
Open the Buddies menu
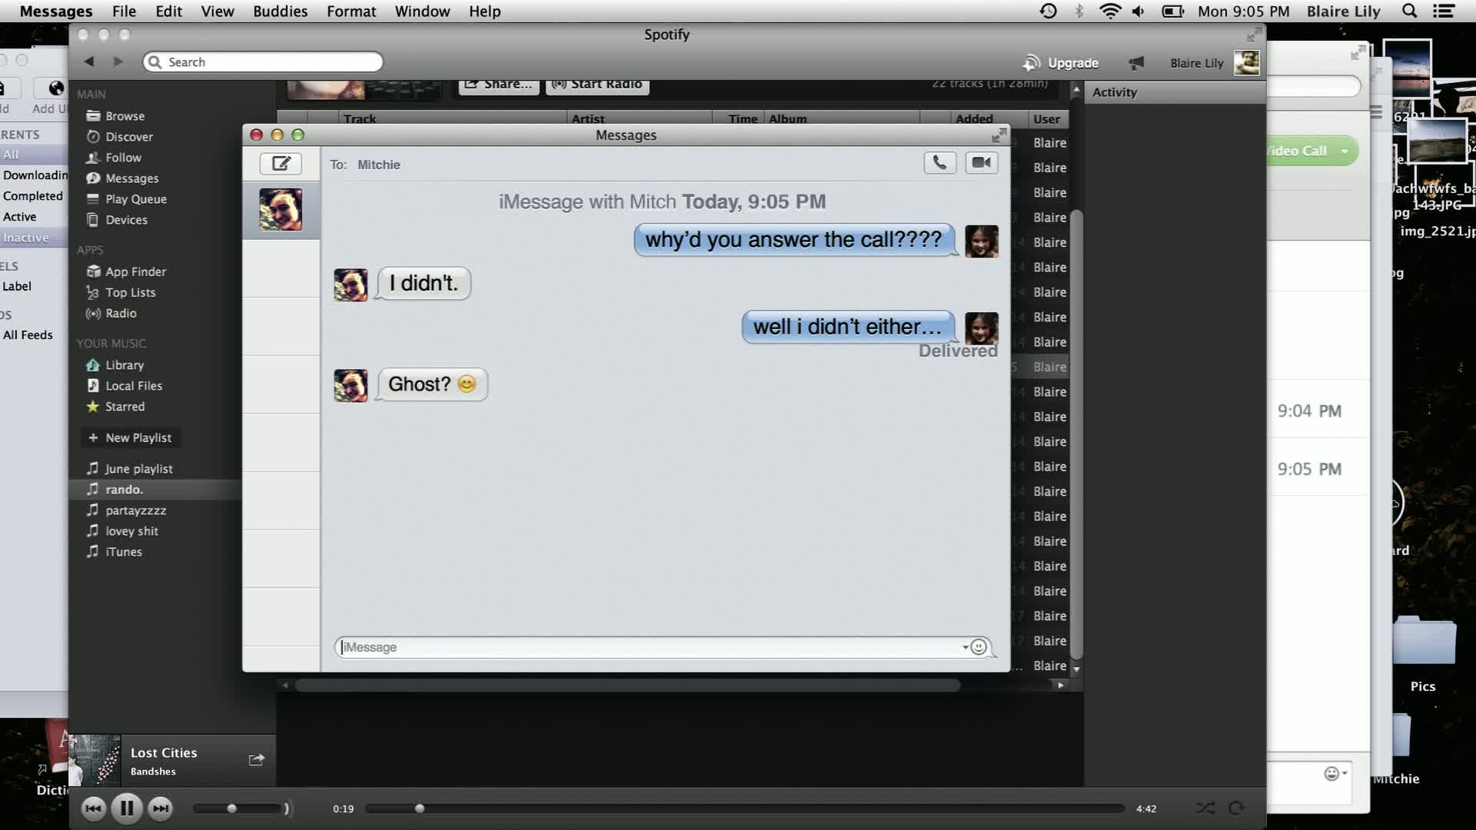280,12
